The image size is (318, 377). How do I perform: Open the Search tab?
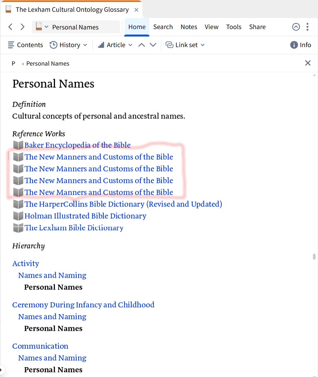[x=163, y=27]
